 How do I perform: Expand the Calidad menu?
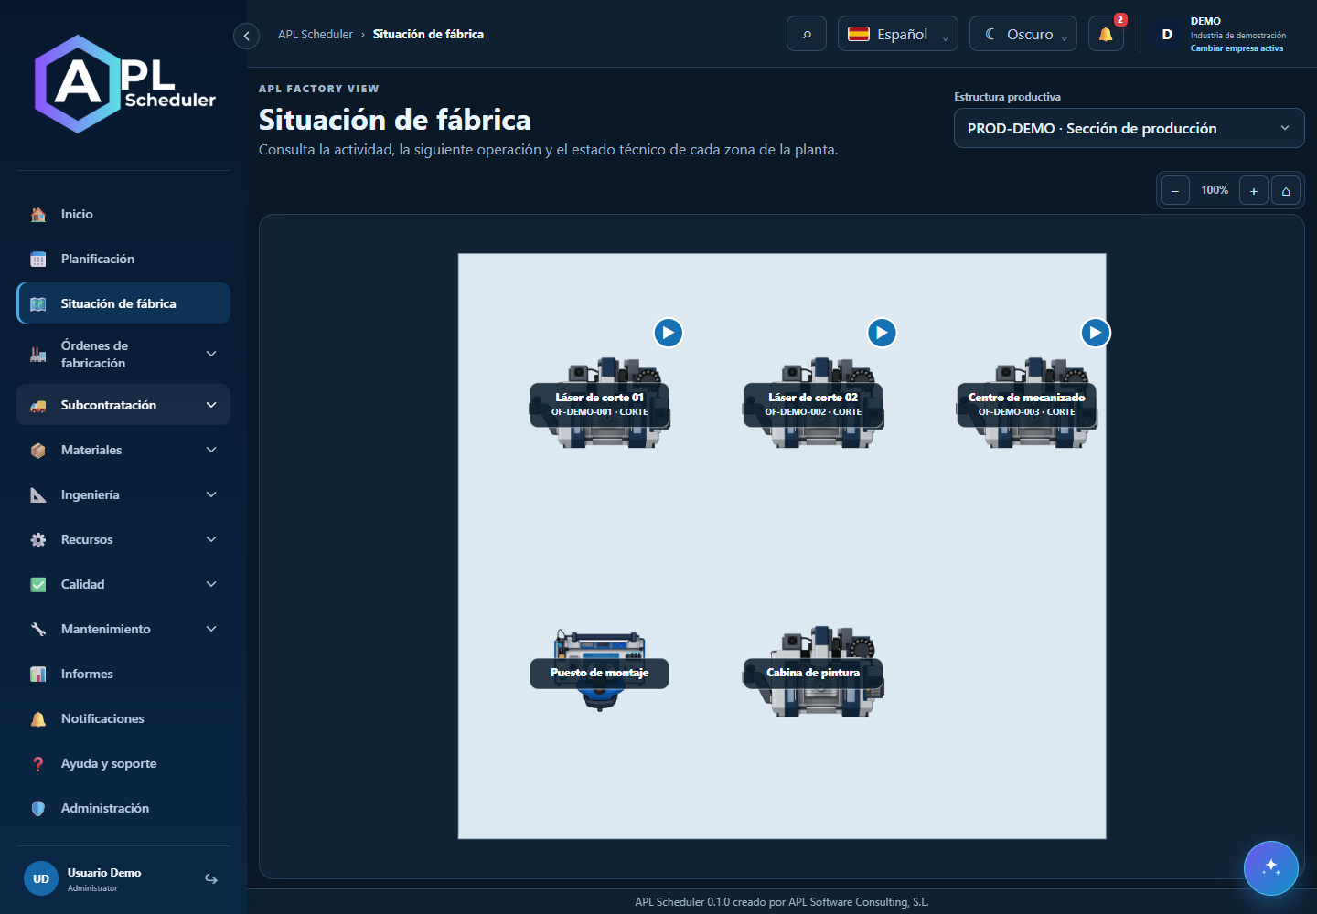pyautogui.click(x=123, y=584)
